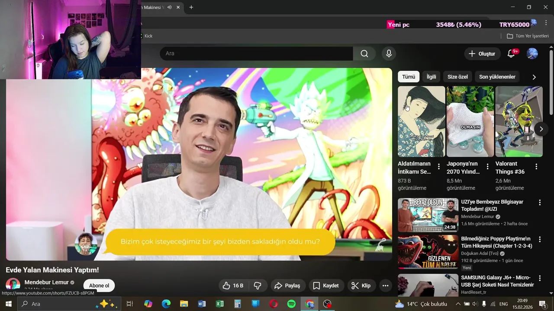This screenshot has height=311, width=554.
Task: Open the Windows notification center
Action: (542, 304)
